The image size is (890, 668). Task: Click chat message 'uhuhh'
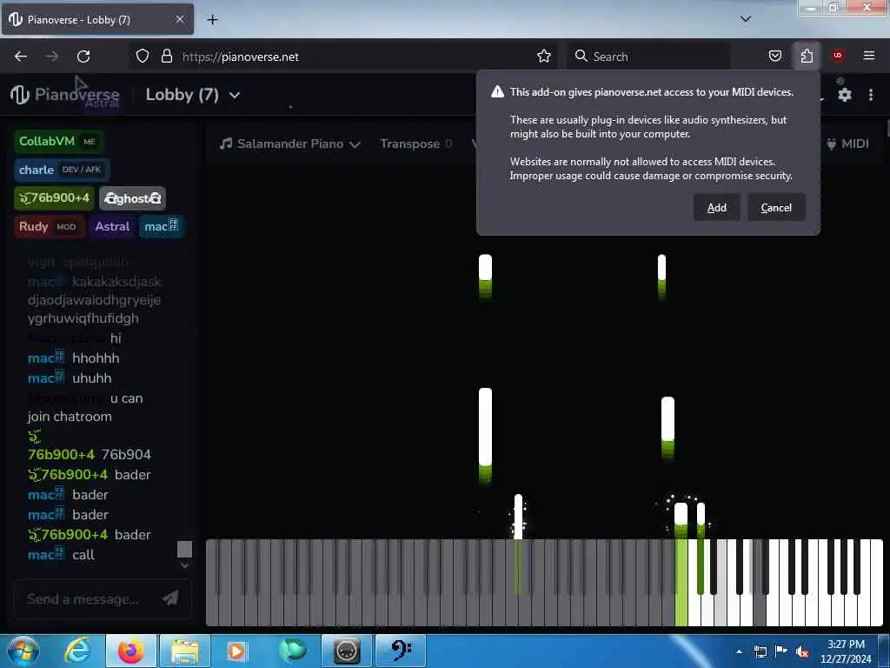click(x=92, y=378)
